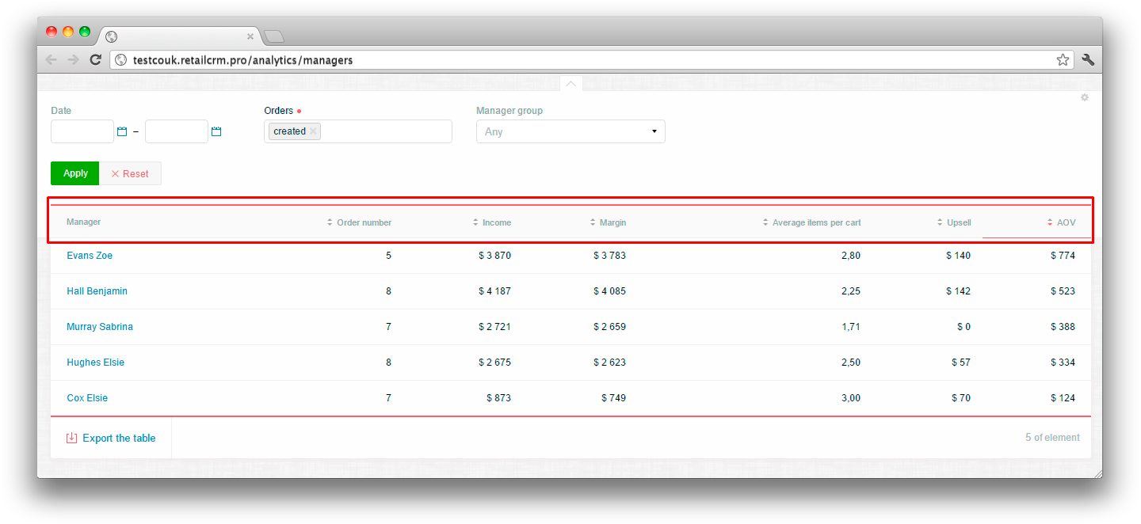
Task: Open manager Hall Benjamin
Action: click(97, 291)
